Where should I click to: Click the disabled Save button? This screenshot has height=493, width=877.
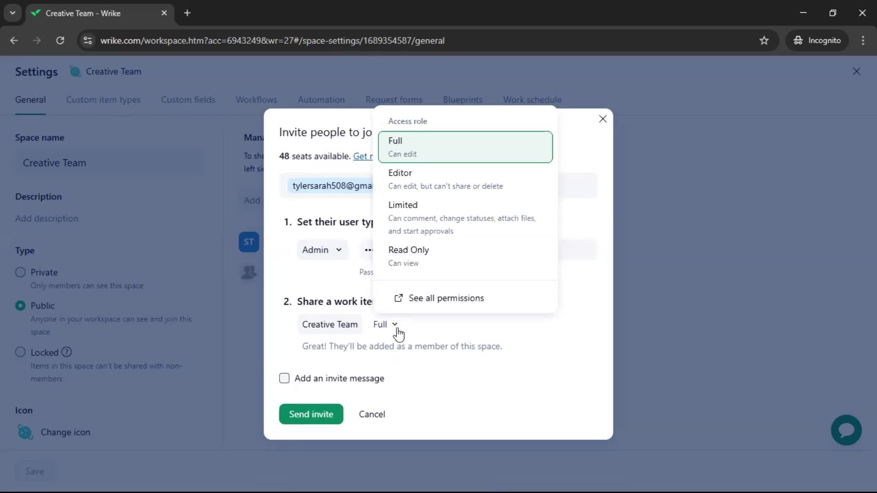[x=35, y=471]
